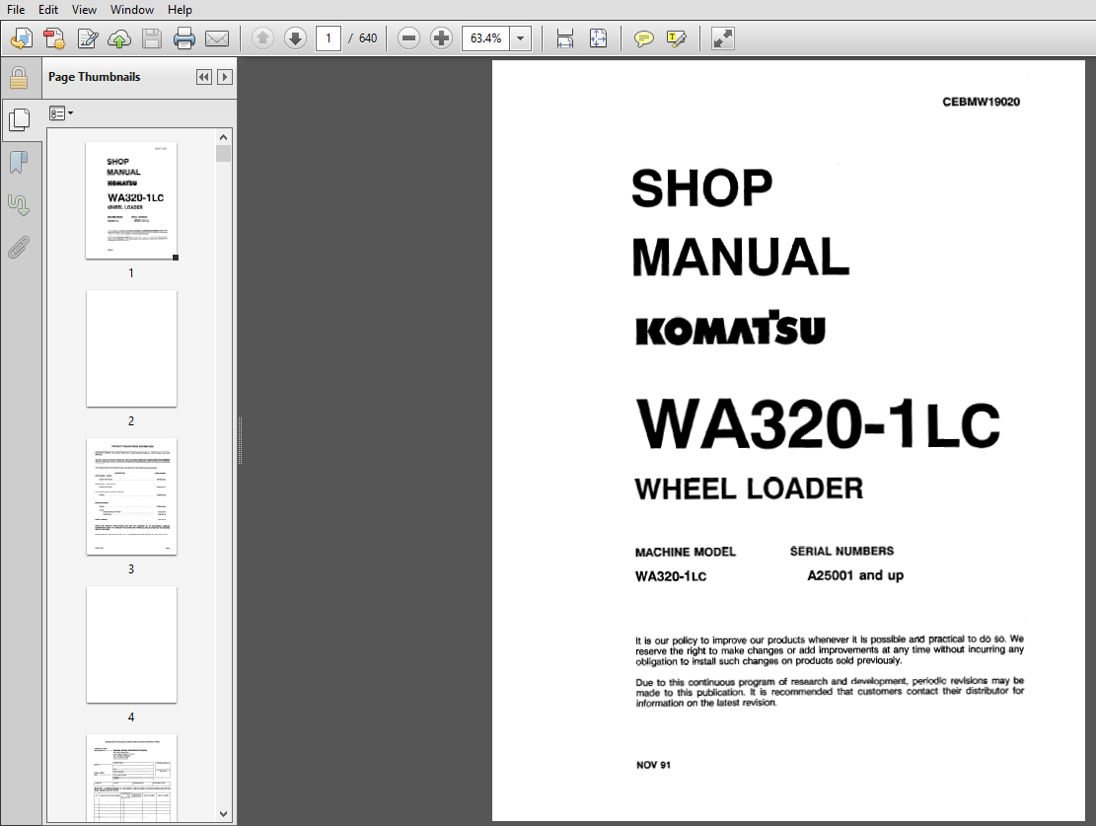Click the Create PDF toolbar icon
The image size is (1096, 826).
54,38
